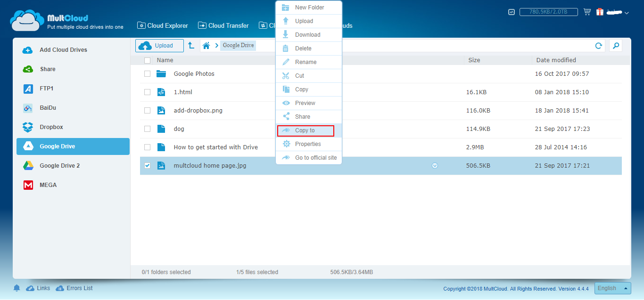This screenshot has height=300, width=644.
Task: Click the MultCloud cloud logo
Action: tap(27, 20)
